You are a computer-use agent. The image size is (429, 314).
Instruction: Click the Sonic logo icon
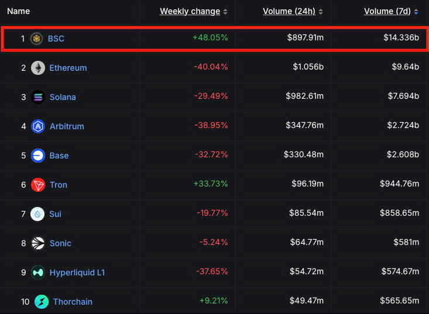[38, 243]
